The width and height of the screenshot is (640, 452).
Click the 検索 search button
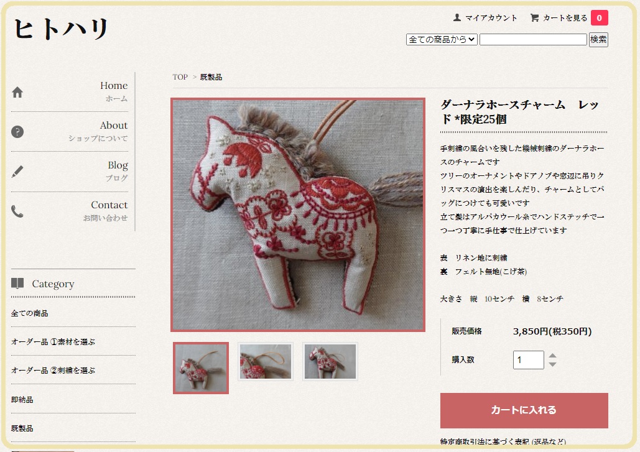tap(598, 40)
